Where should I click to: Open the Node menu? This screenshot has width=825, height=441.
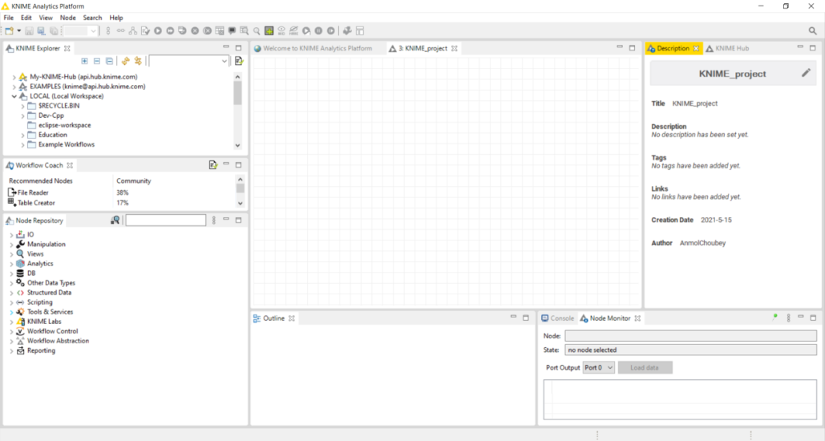[68, 18]
